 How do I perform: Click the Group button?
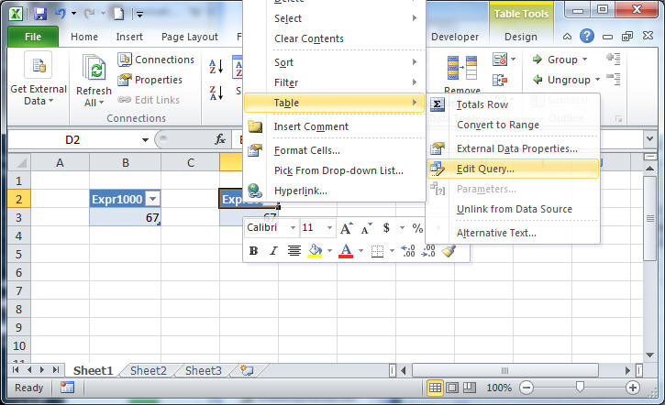555,60
